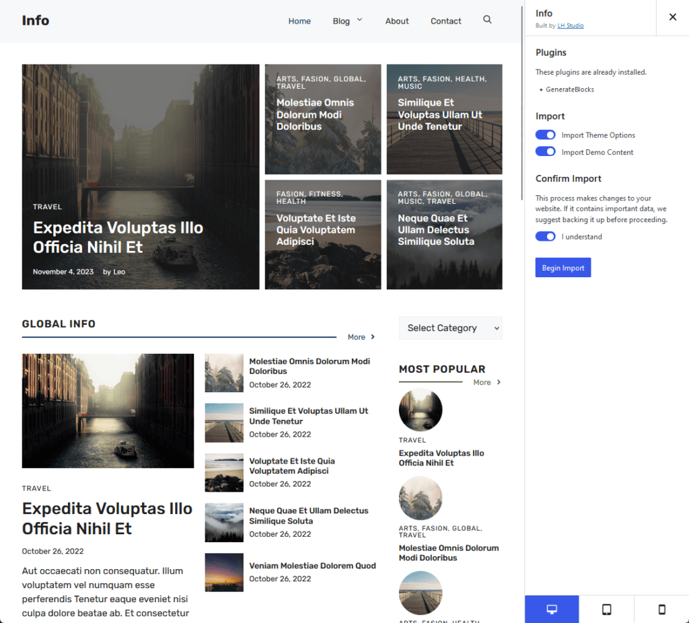Screen dimensions: 689x623
Task: Click the Info site logo title
Action: click(x=36, y=20)
